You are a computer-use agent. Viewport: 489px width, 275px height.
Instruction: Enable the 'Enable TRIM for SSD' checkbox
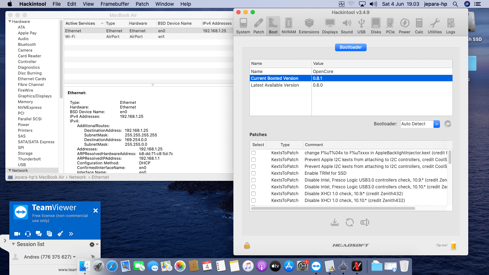253,173
